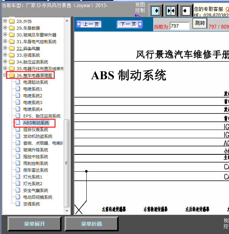The width and height of the screenshot is (229, 234).
Task: Click 菜单折叠 to collapse the menu
Action: pos(92,224)
